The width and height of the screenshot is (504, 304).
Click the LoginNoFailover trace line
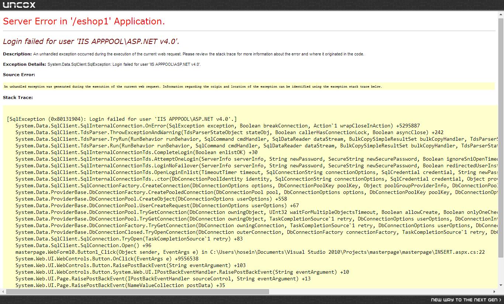tap(257, 165)
